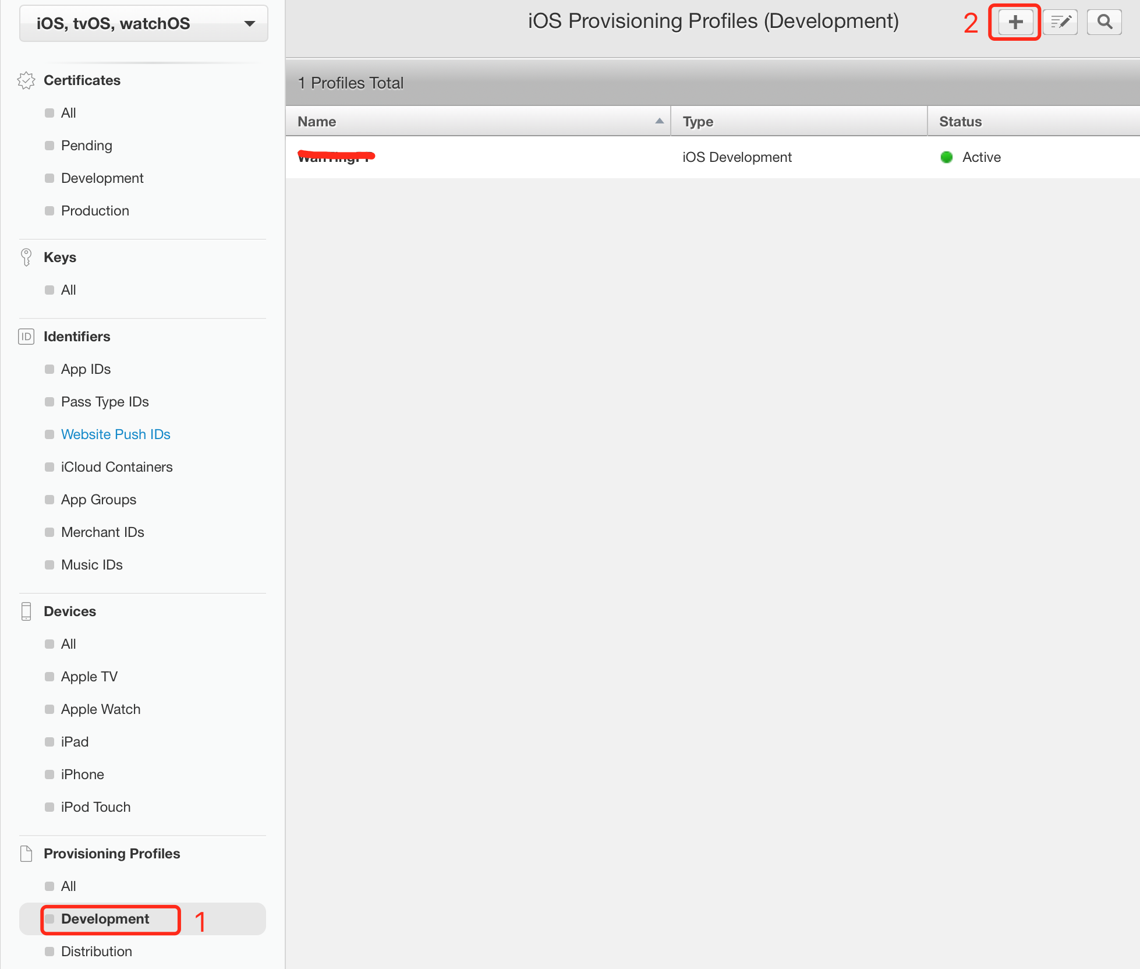The width and height of the screenshot is (1140, 969).
Task: Click the plus add profile button
Action: pyautogui.click(x=1015, y=22)
